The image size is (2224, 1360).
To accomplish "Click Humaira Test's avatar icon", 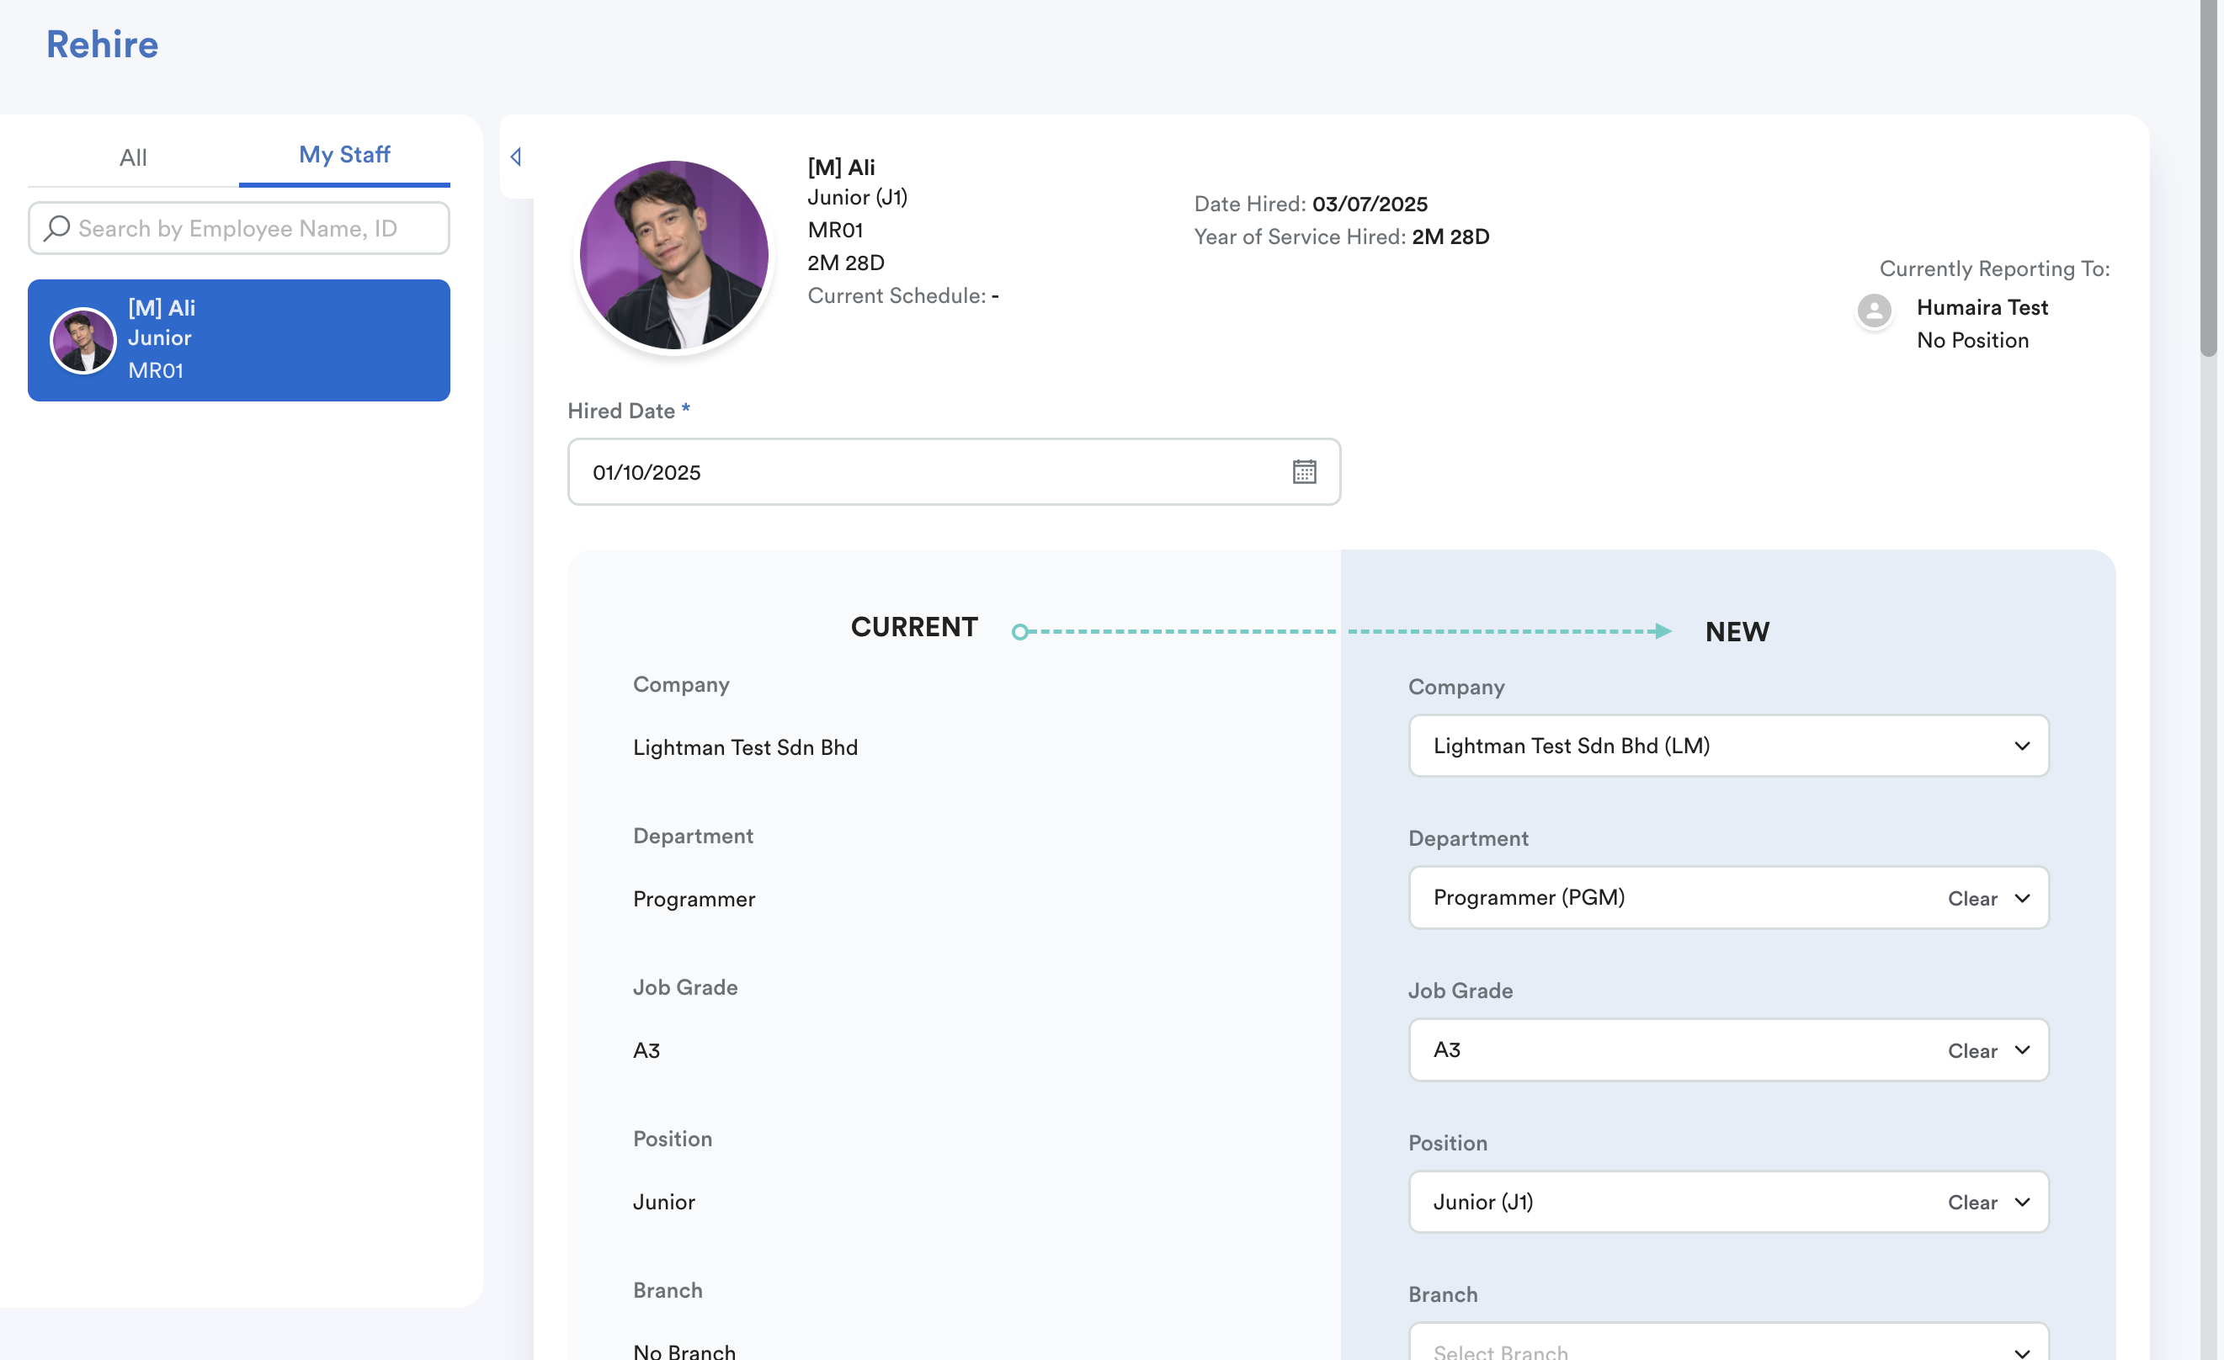I will tap(1874, 311).
